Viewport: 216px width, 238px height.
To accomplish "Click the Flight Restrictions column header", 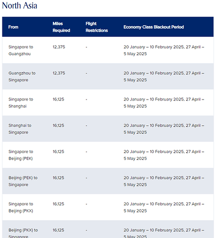I will 97,27.
